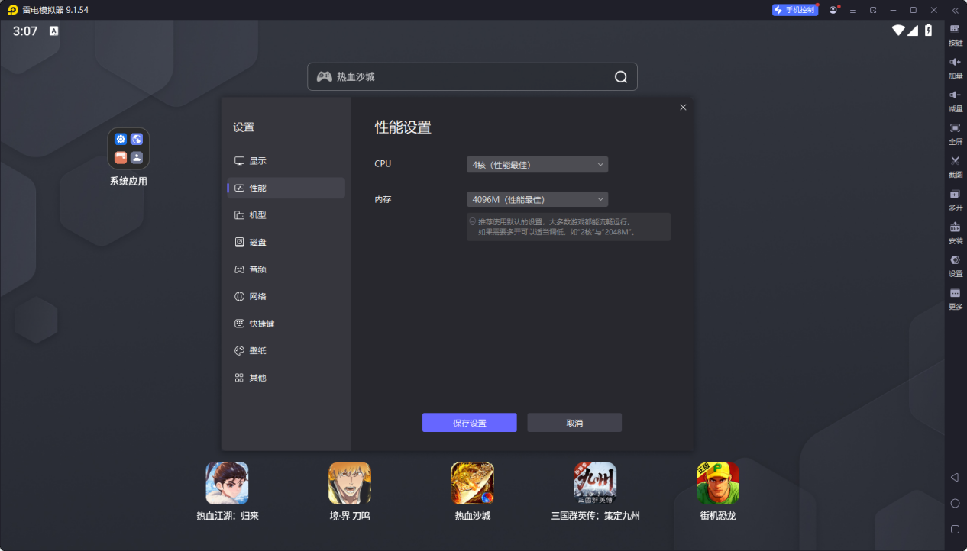
Task: Open the 按键 keymapping tool
Action: pyautogui.click(x=954, y=34)
